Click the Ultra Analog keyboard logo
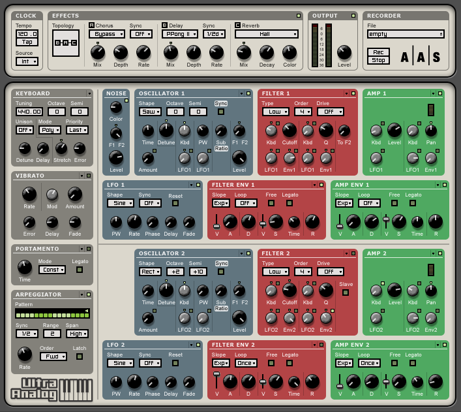Screen dimensions: 461x412 (x=52, y=388)
